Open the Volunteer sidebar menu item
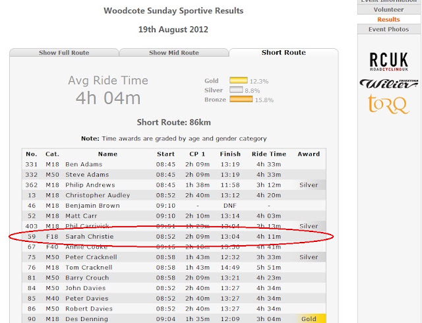 [x=388, y=10]
